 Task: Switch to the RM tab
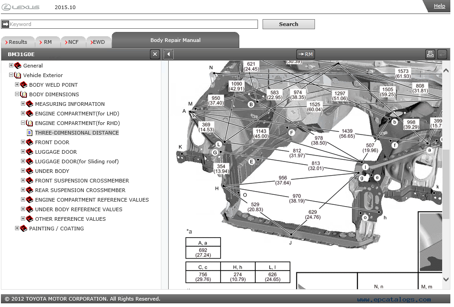coord(47,42)
